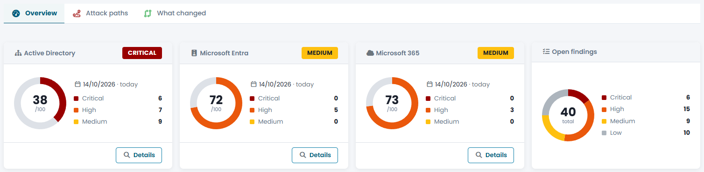Click the date 14/10/2026 in Microsoft Entra card

point(275,84)
